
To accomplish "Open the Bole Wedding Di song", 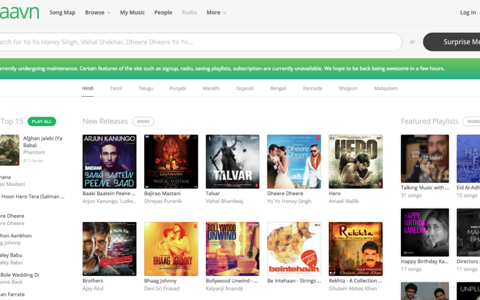I will tap(19, 275).
